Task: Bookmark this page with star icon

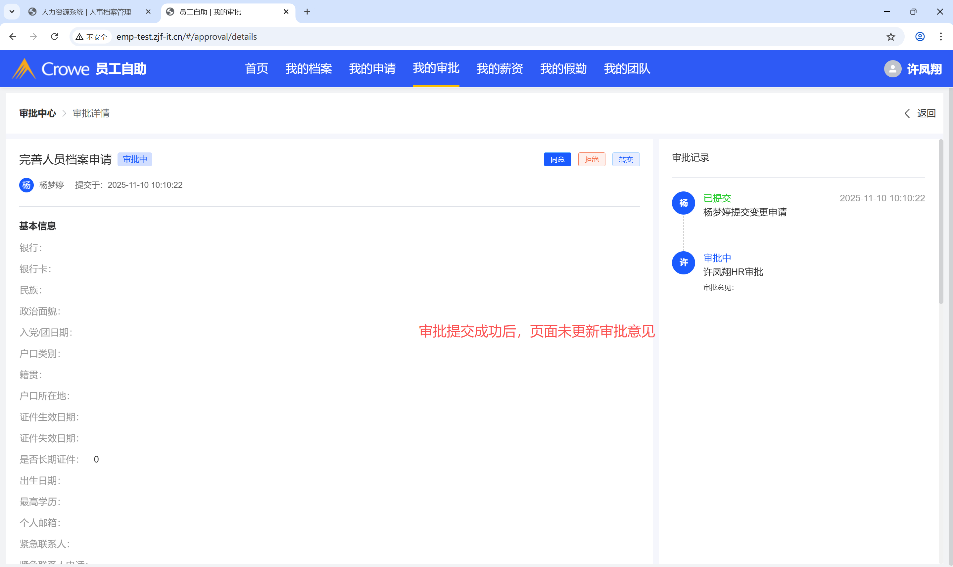Action: (891, 37)
